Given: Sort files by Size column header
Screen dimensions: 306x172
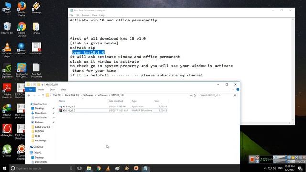Looking at the screenshot, I should (156, 101).
